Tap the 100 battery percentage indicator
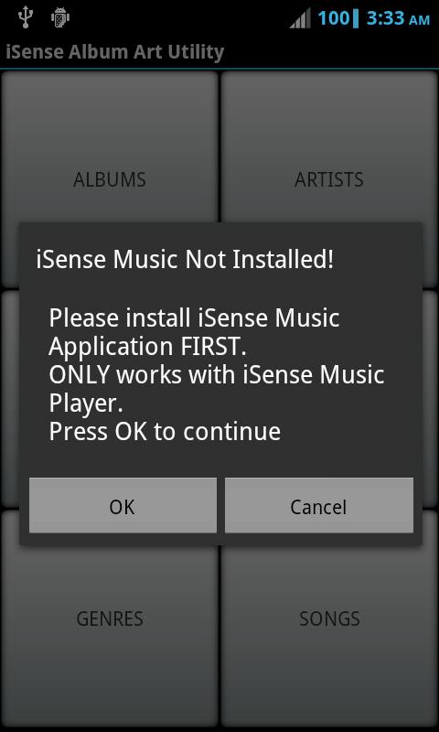This screenshot has height=732, width=439. (334, 18)
